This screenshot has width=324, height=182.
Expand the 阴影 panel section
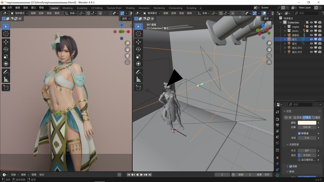click(x=288, y=166)
